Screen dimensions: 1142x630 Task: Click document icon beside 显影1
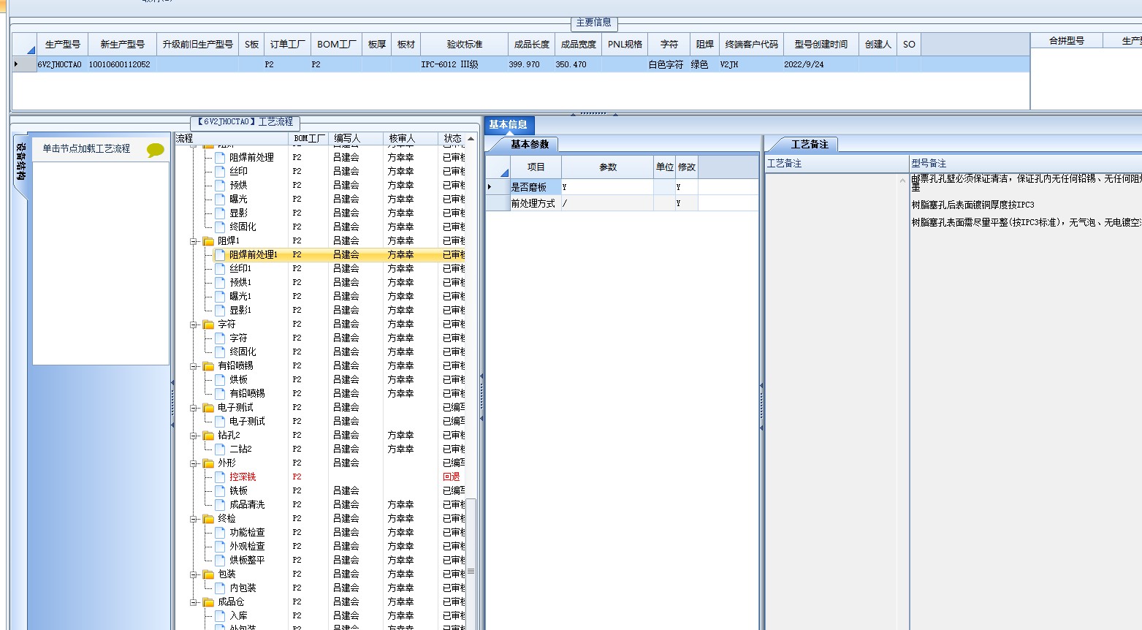click(x=220, y=310)
